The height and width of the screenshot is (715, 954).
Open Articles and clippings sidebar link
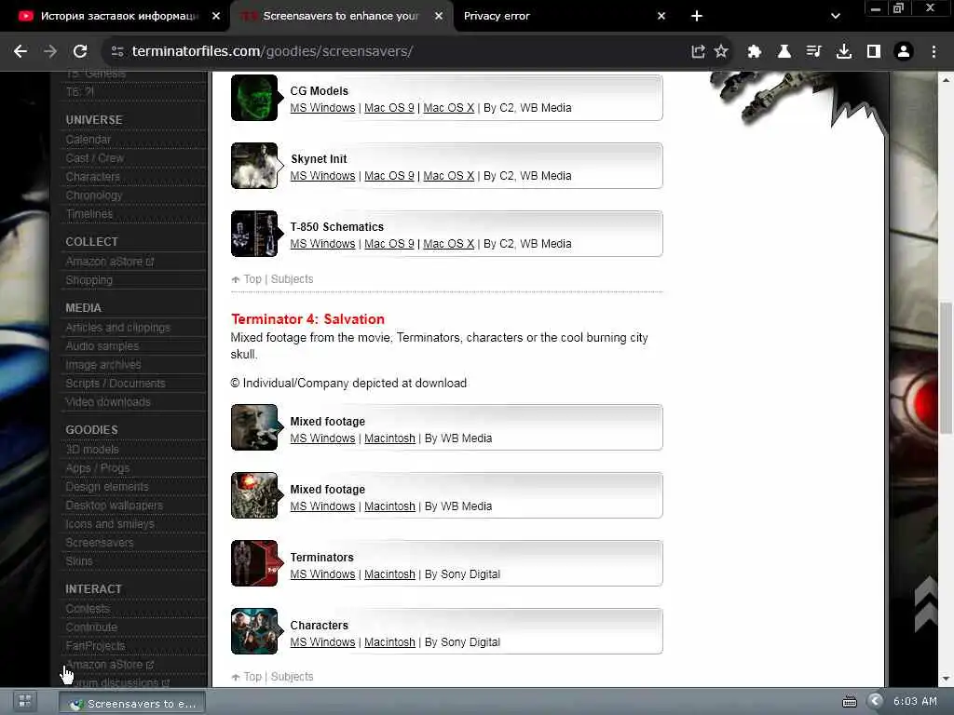tap(118, 328)
